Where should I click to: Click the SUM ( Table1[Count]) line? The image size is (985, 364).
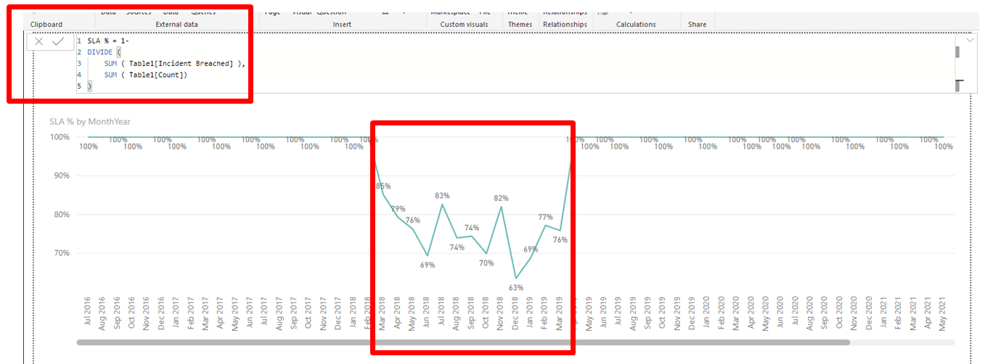point(145,75)
